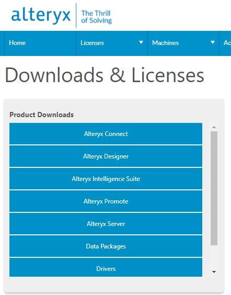Viewport: 231px width, 295px height.
Task: Choose Alteryx Promote download
Action: [106, 201]
